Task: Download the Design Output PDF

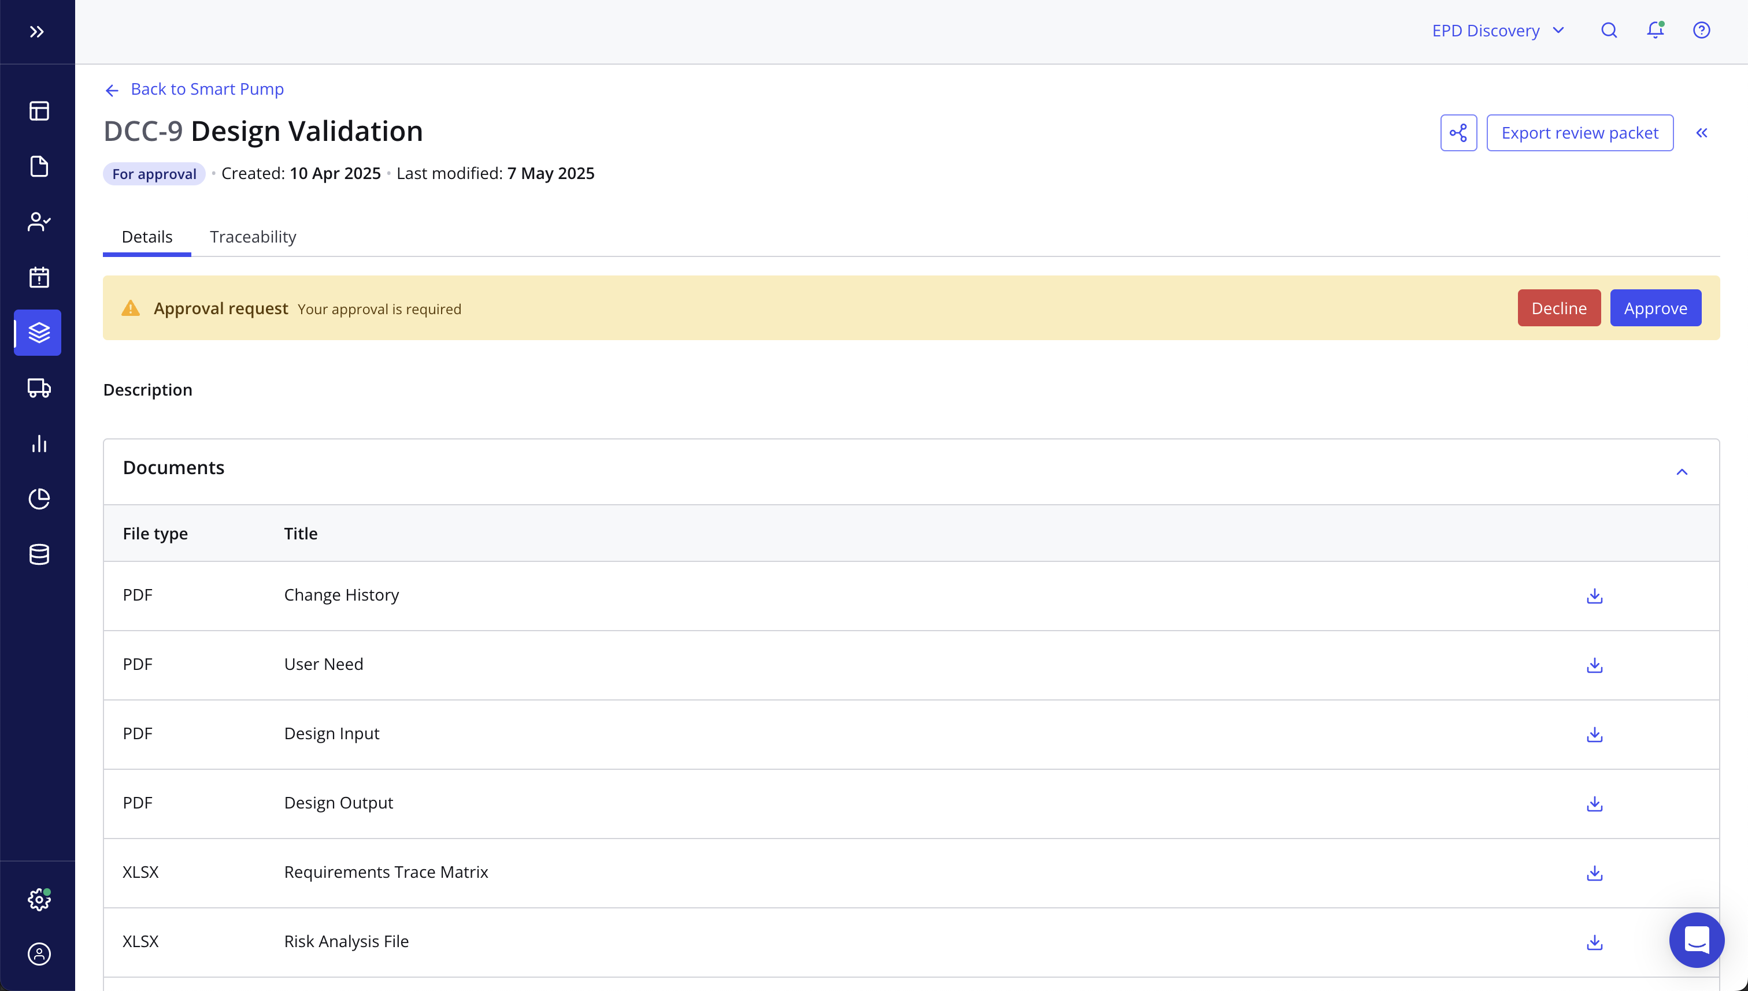Action: pos(1594,803)
